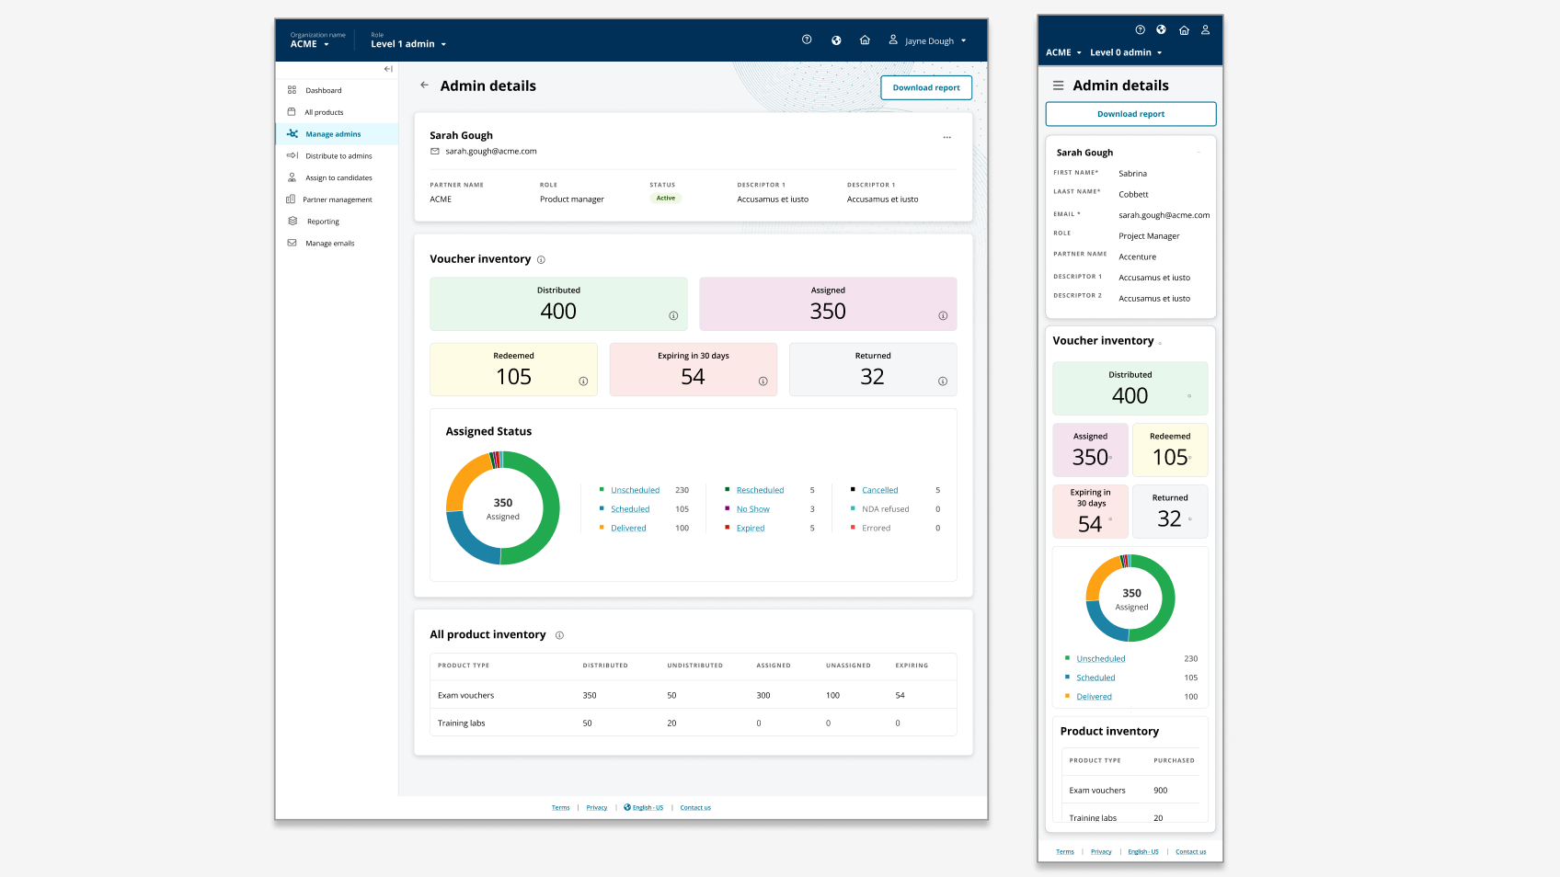Click help icon in mobile header
The height and width of the screenshot is (877, 1560).
tap(1140, 29)
